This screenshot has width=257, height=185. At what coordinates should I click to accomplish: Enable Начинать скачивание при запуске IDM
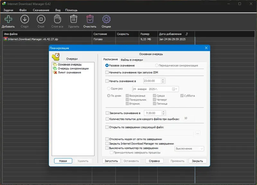107,72
